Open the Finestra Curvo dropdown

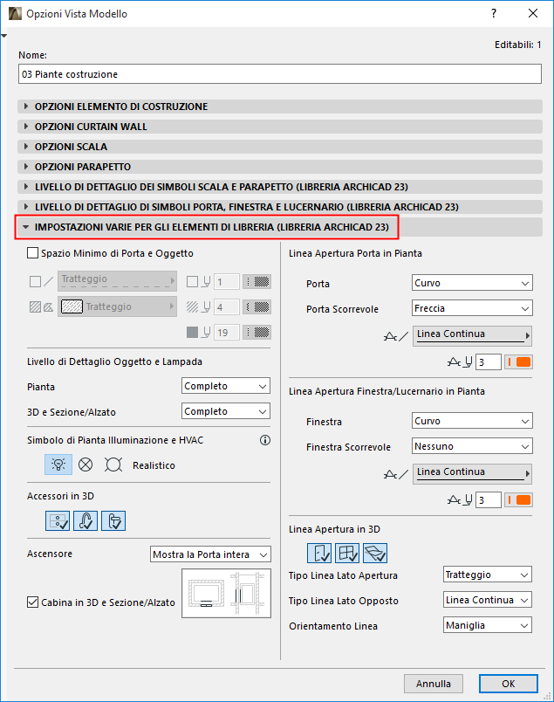point(472,421)
